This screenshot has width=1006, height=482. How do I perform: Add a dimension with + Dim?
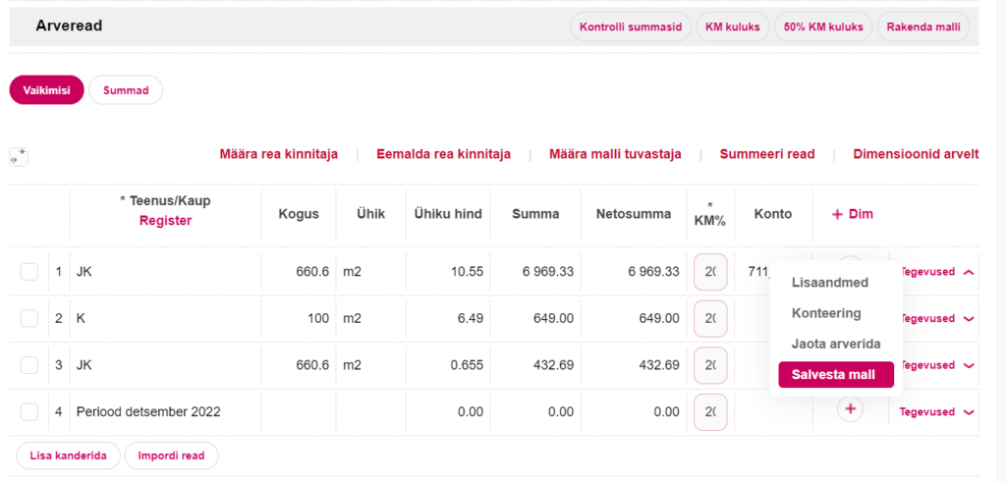tap(852, 214)
